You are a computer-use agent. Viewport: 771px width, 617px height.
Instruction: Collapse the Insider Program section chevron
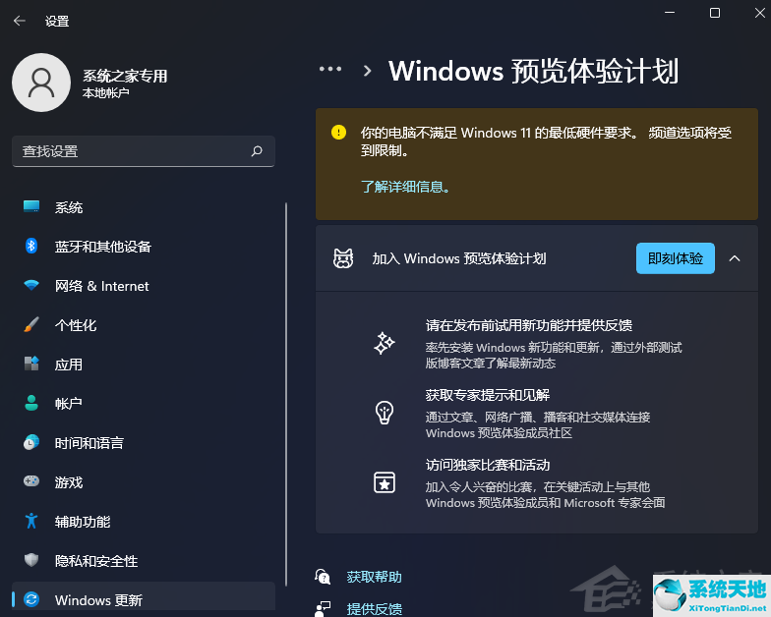click(x=735, y=258)
